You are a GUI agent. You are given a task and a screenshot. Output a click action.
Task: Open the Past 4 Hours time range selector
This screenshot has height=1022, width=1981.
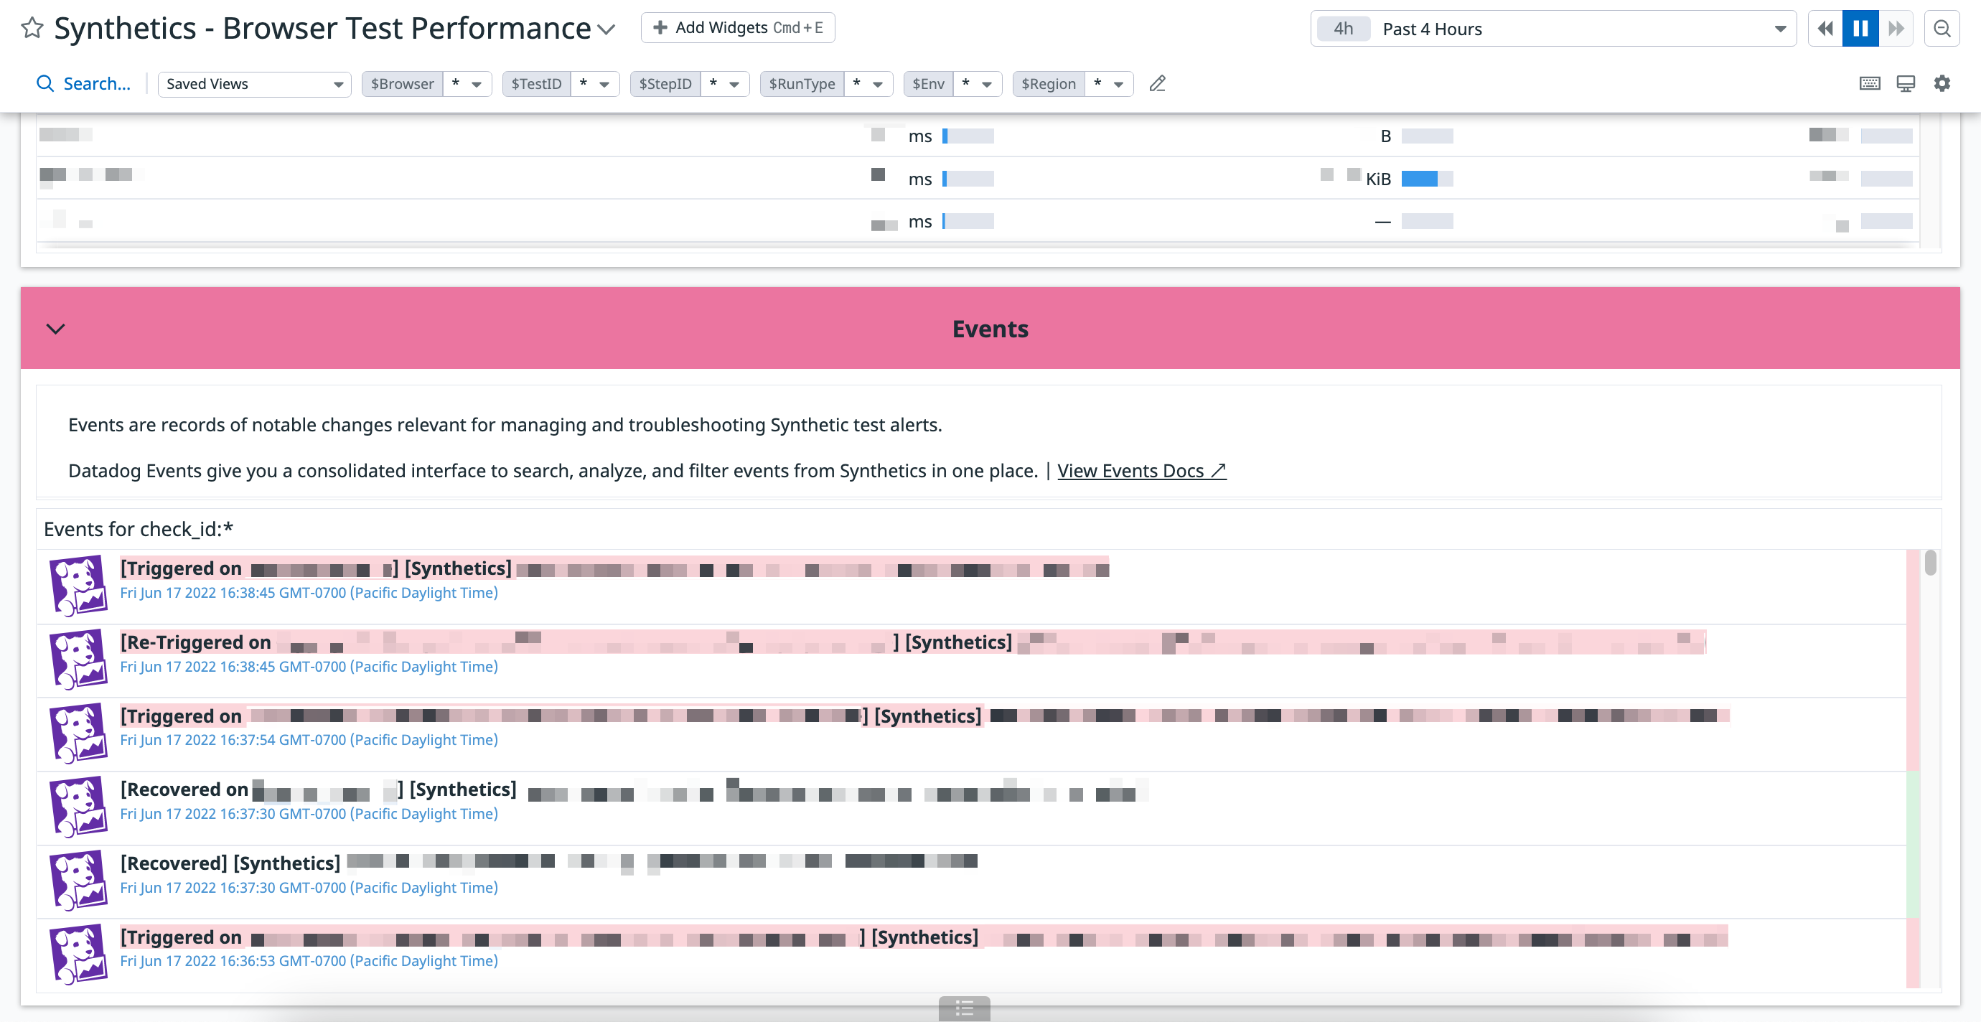click(x=1553, y=29)
